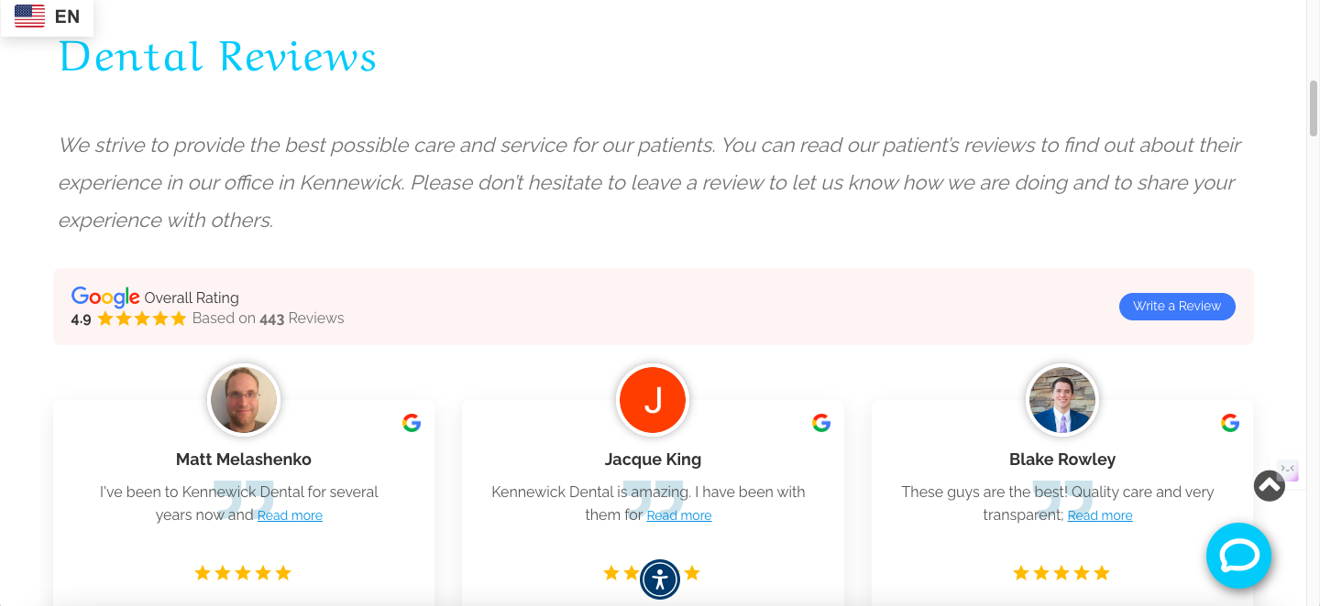The width and height of the screenshot is (1320, 606).
Task: Open the blue chat bubble widget
Action: pyautogui.click(x=1238, y=556)
